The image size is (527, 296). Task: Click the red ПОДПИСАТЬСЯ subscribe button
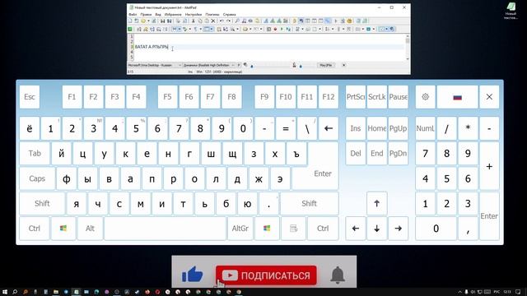[266, 275]
